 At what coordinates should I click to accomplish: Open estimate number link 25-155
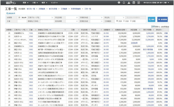point(106,72)
